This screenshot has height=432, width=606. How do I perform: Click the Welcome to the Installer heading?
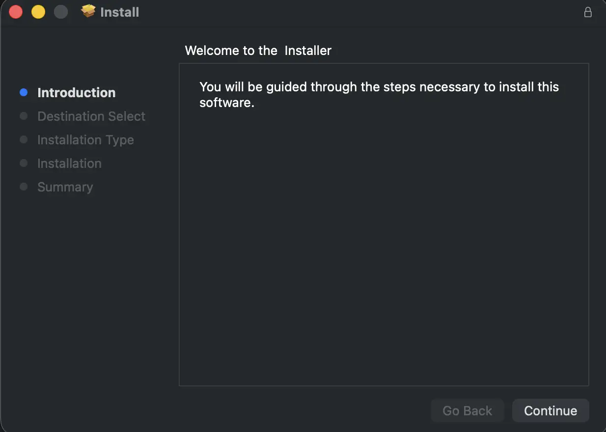(258, 51)
